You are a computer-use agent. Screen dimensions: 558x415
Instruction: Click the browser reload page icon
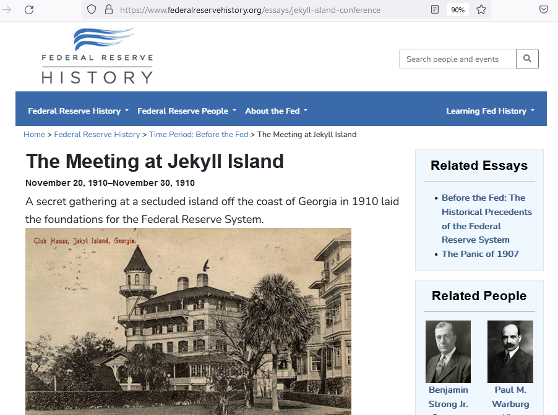pos(29,9)
